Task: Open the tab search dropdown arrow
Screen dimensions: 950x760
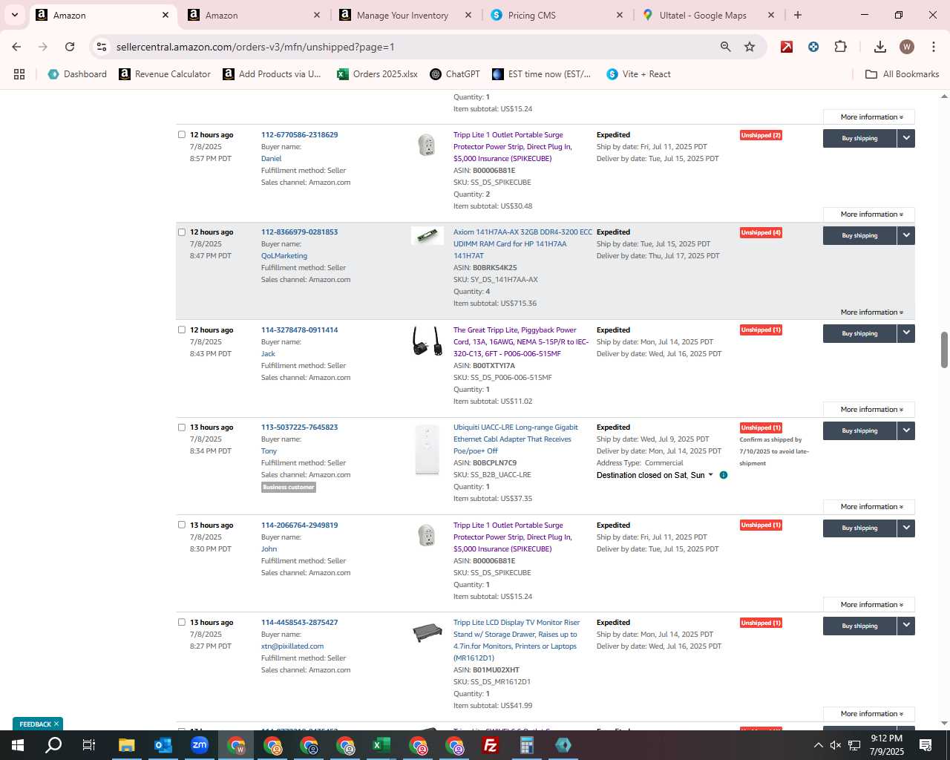Action: point(15,15)
